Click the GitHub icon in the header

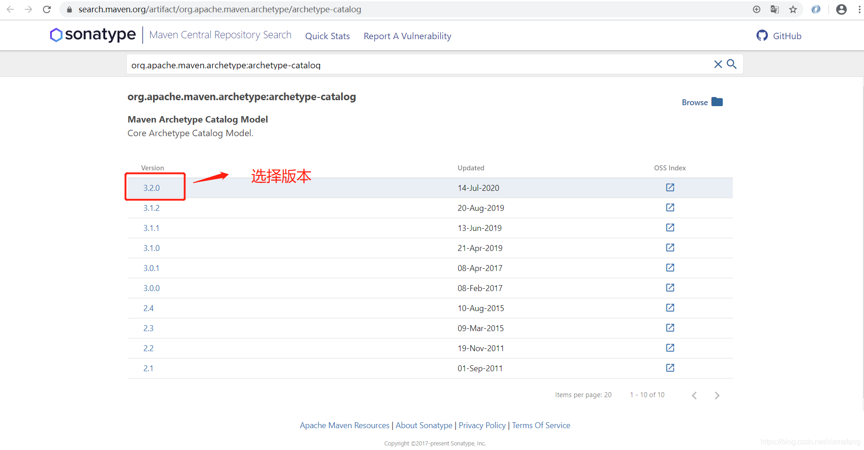click(762, 35)
